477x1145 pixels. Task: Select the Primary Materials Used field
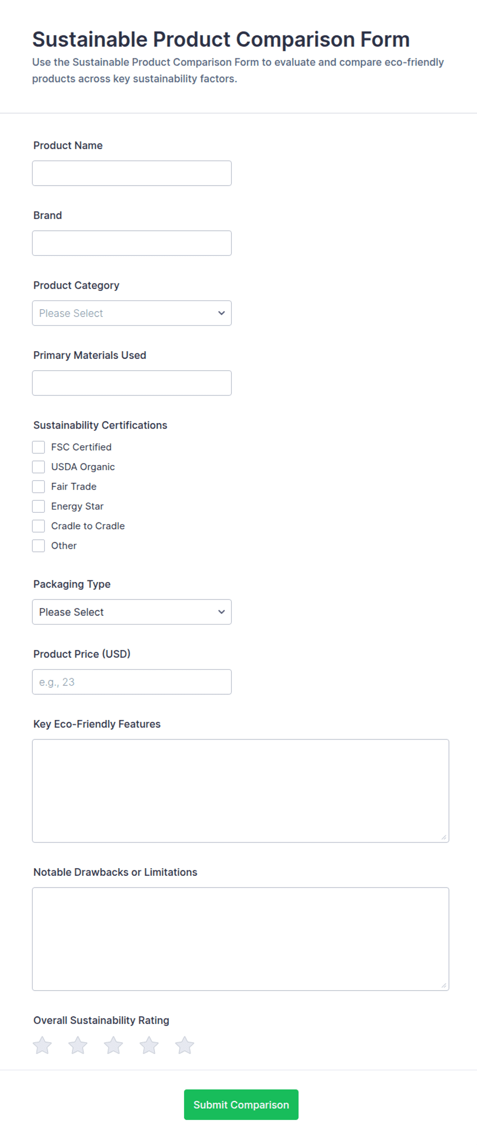[132, 383]
